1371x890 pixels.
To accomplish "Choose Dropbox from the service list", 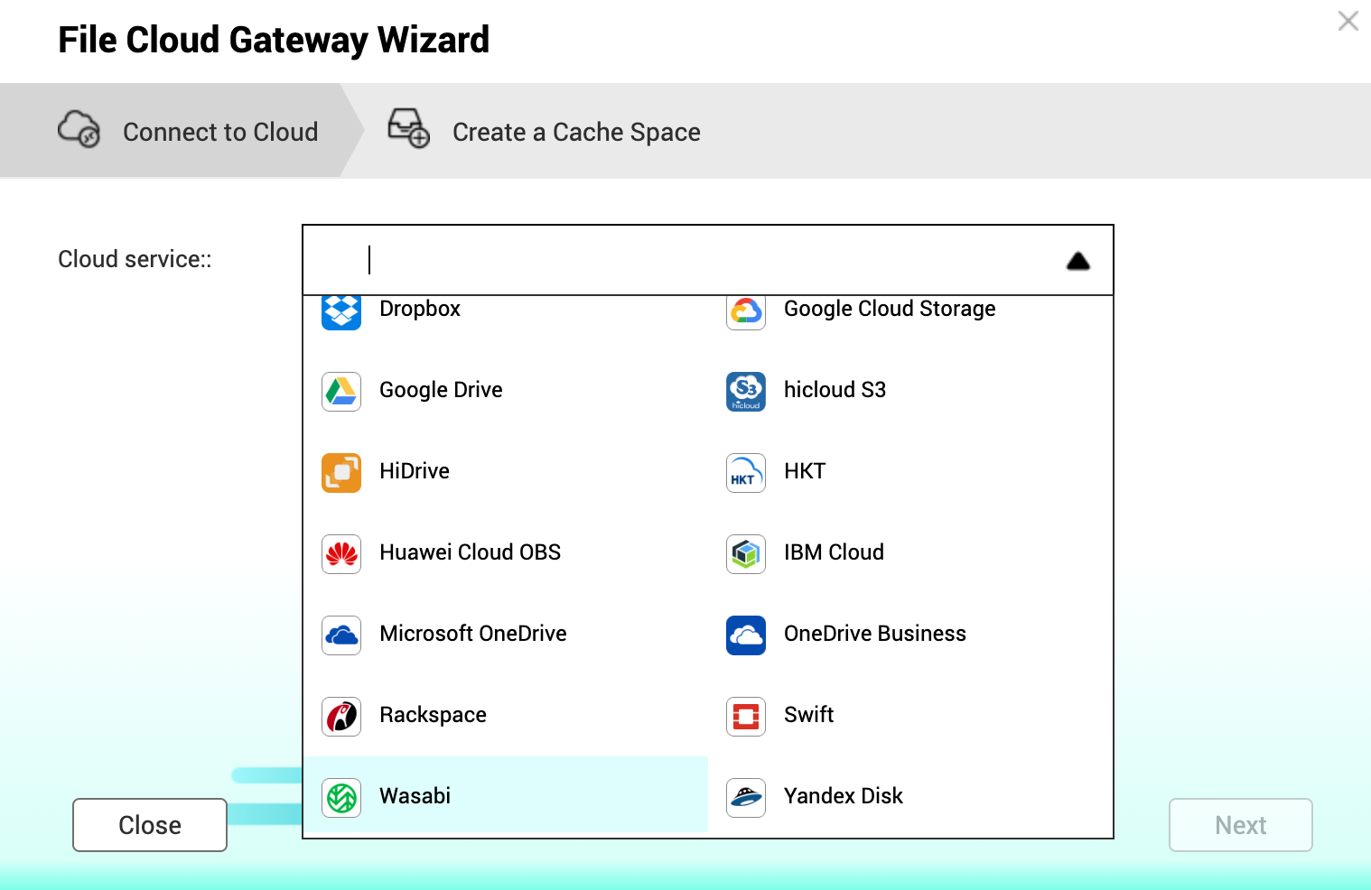I will coord(420,309).
